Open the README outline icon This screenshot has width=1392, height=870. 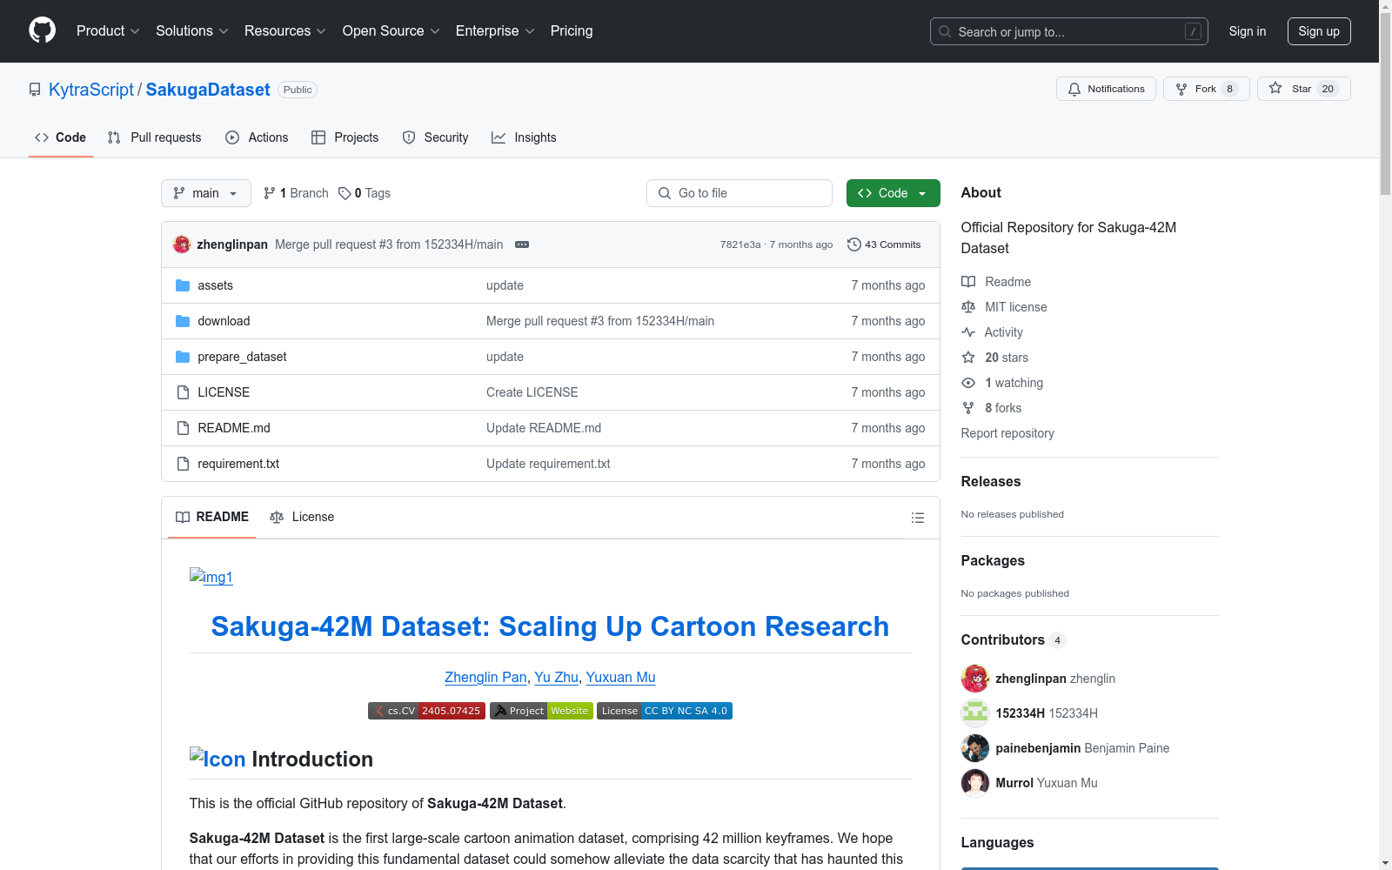coord(917,518)
